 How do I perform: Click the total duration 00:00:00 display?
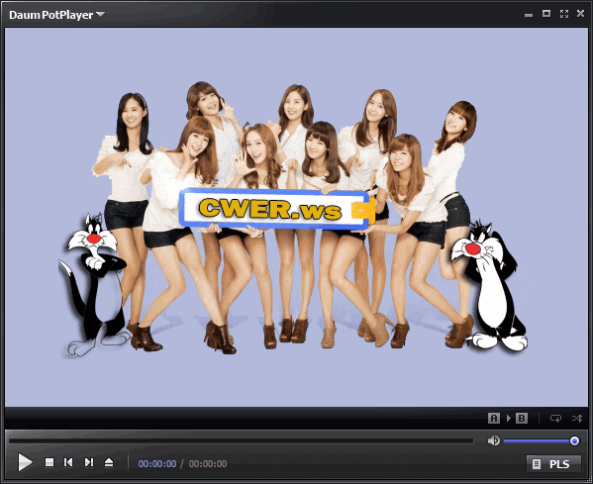pos(208,464)
